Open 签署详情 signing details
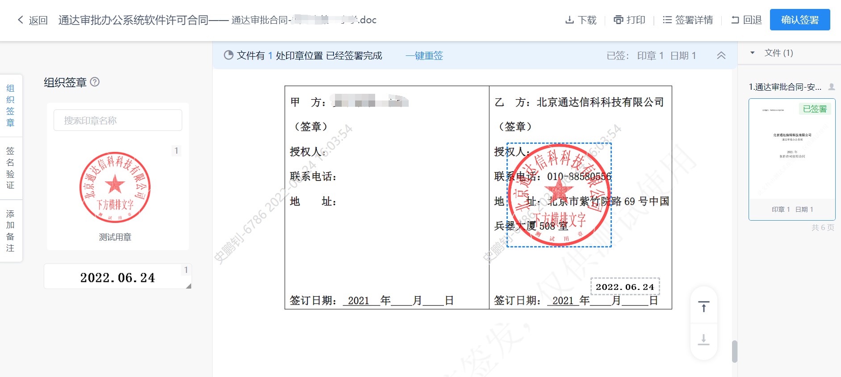Viewport: 841px width, 377px height. (x=688, y=20)
